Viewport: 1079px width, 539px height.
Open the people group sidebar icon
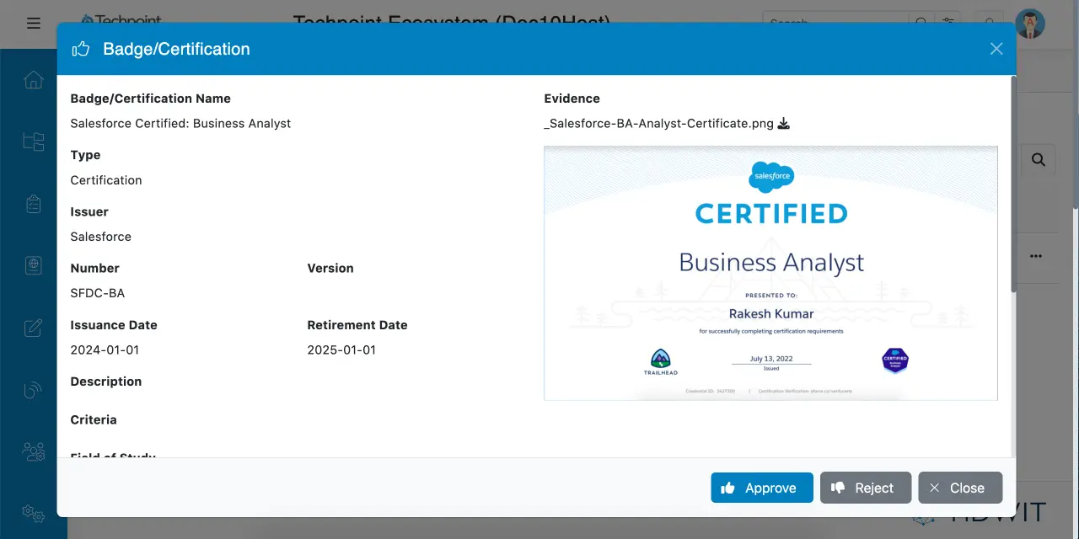[x=34, y=451]
